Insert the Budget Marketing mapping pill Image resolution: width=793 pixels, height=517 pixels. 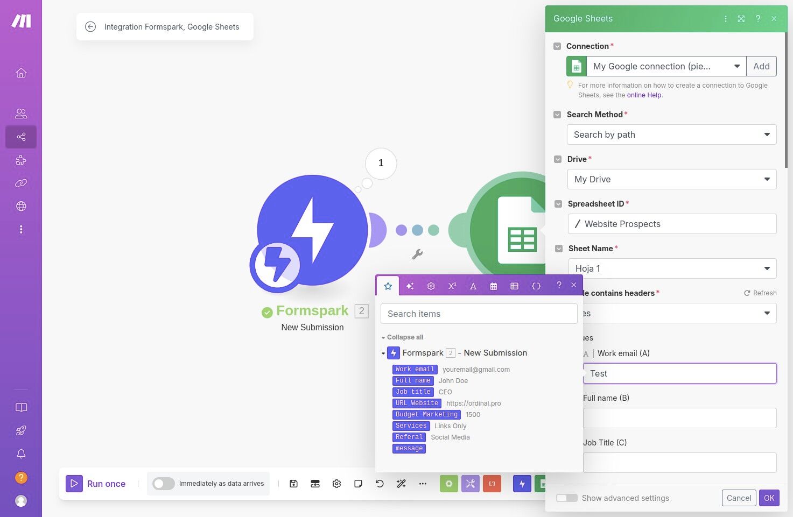[x=426, y=415]
